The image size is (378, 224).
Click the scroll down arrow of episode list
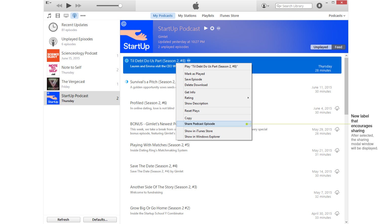[346, 222]
